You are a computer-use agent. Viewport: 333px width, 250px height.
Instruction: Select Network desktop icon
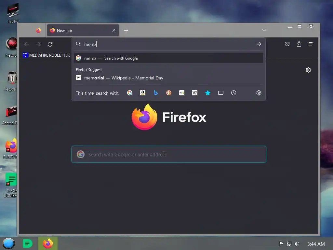[x=11, y=47]
